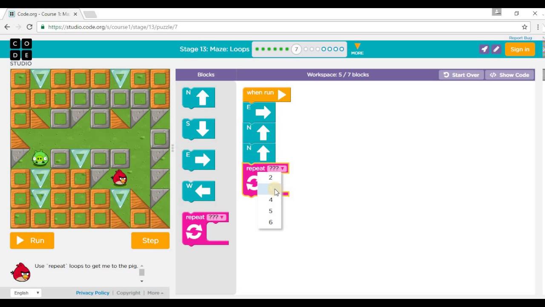The width and height of the screenshot is (545, 307).
Task: Switch to the Code.org Course 1 tab
Action: pyautogui.click(x=43, y=14)
